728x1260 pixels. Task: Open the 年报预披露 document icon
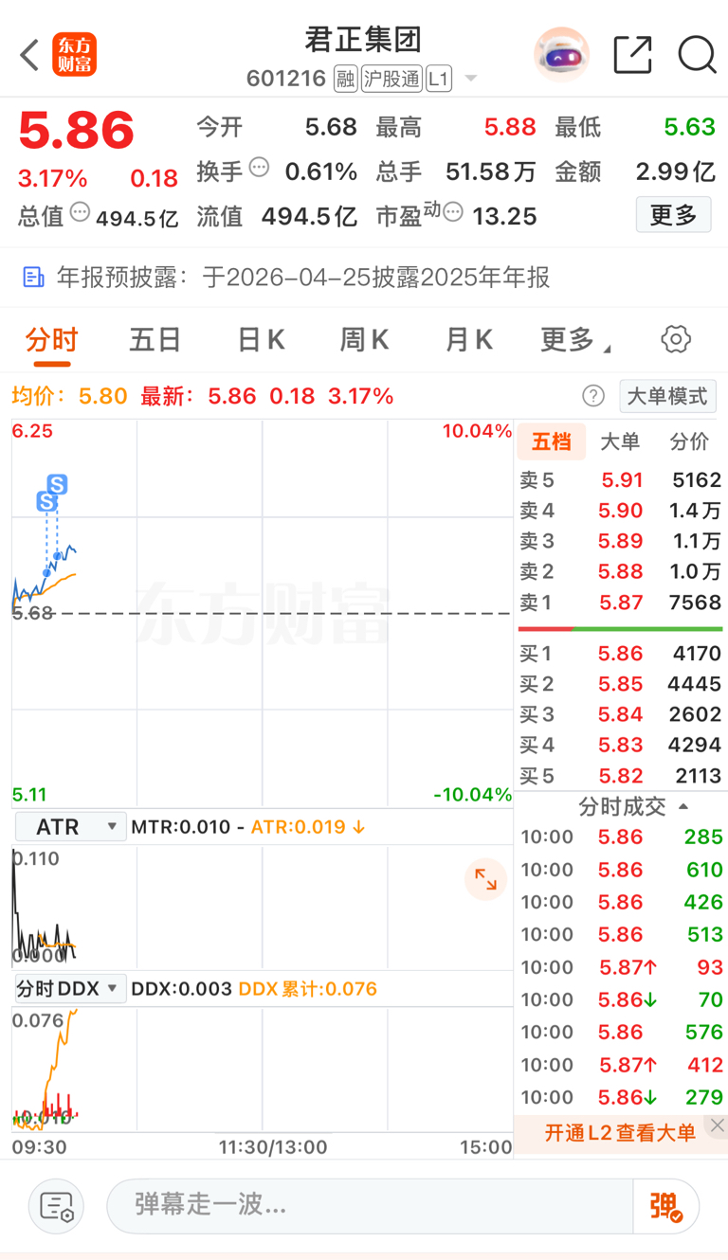33,277
